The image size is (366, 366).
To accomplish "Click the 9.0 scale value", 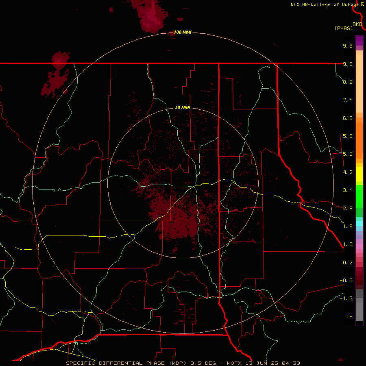I will point(348,64).
